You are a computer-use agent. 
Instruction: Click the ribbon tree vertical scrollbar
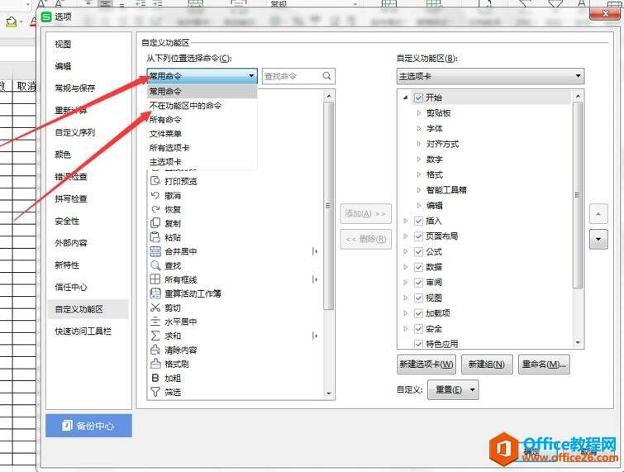[578, 195]
